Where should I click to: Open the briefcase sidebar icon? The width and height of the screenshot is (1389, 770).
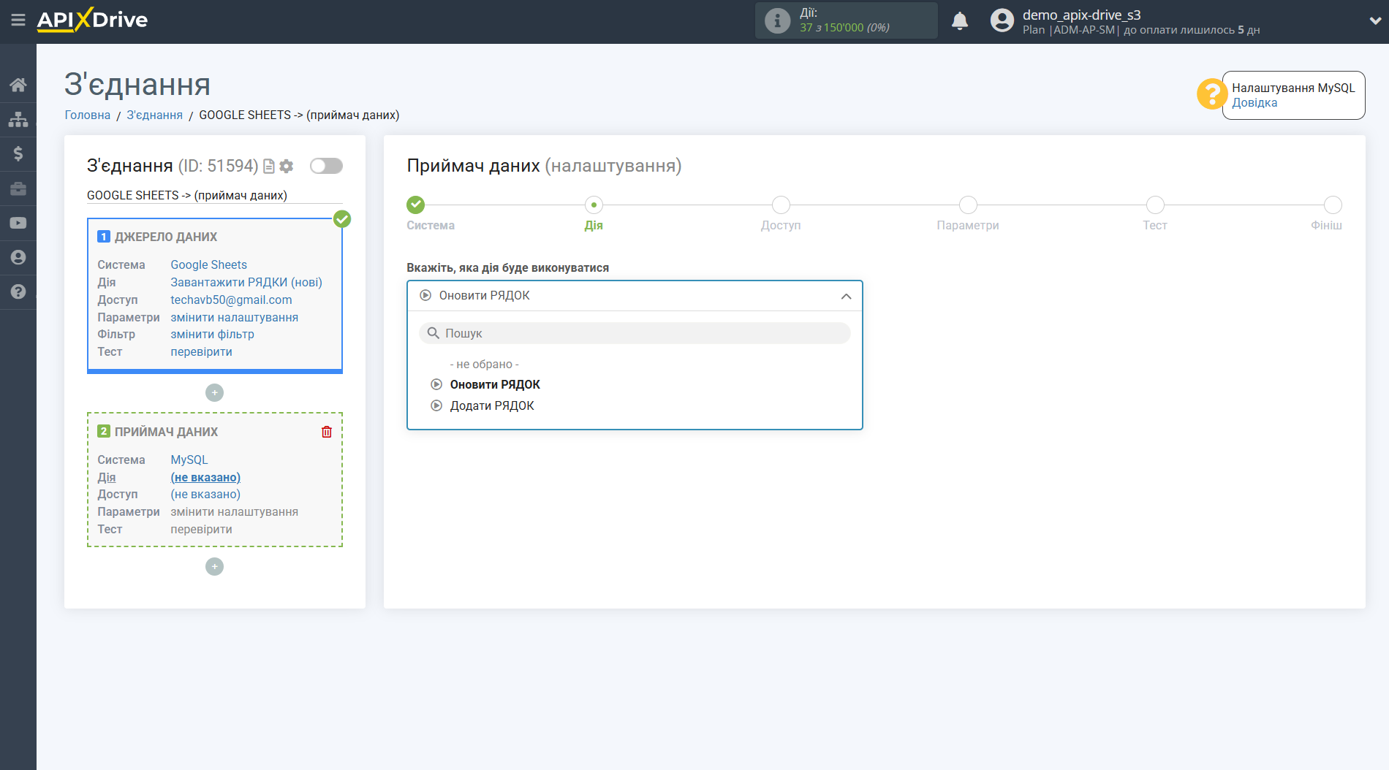18,188
